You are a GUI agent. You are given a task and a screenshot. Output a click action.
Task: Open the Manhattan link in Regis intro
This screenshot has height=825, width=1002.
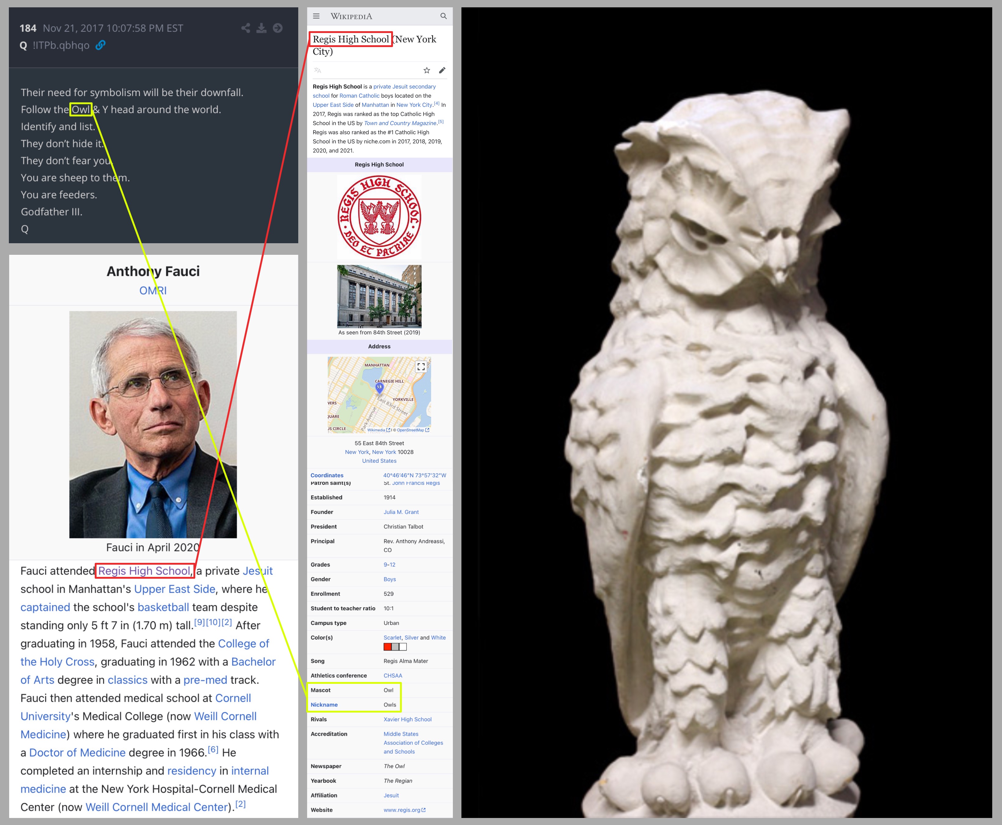[375, 105]
